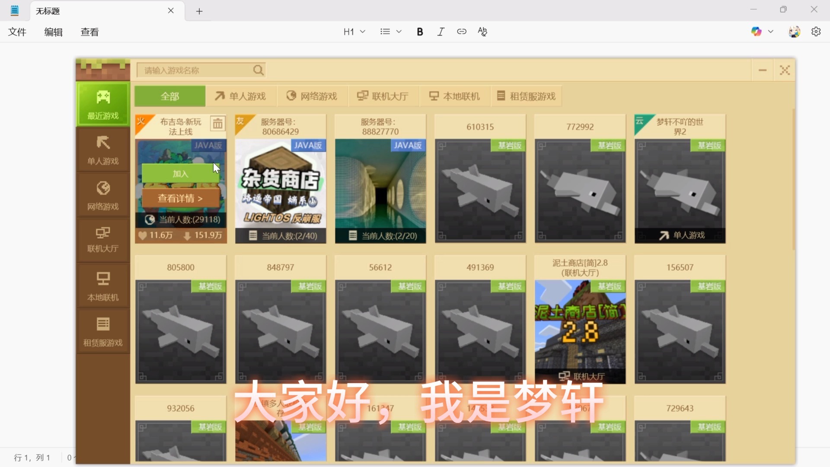Select the 租赁服游戏 filter tab
This screenshot has width=830, height=467.
coord(526,96)
